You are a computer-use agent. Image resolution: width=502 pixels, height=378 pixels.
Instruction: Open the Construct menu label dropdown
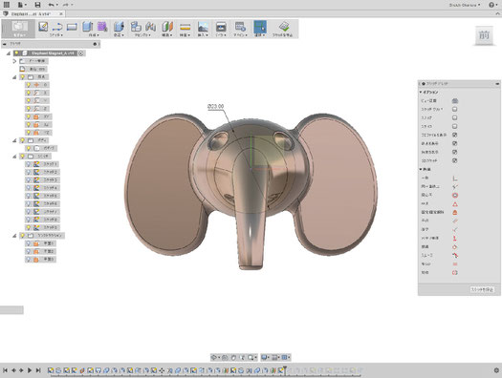tap(167, 35)
